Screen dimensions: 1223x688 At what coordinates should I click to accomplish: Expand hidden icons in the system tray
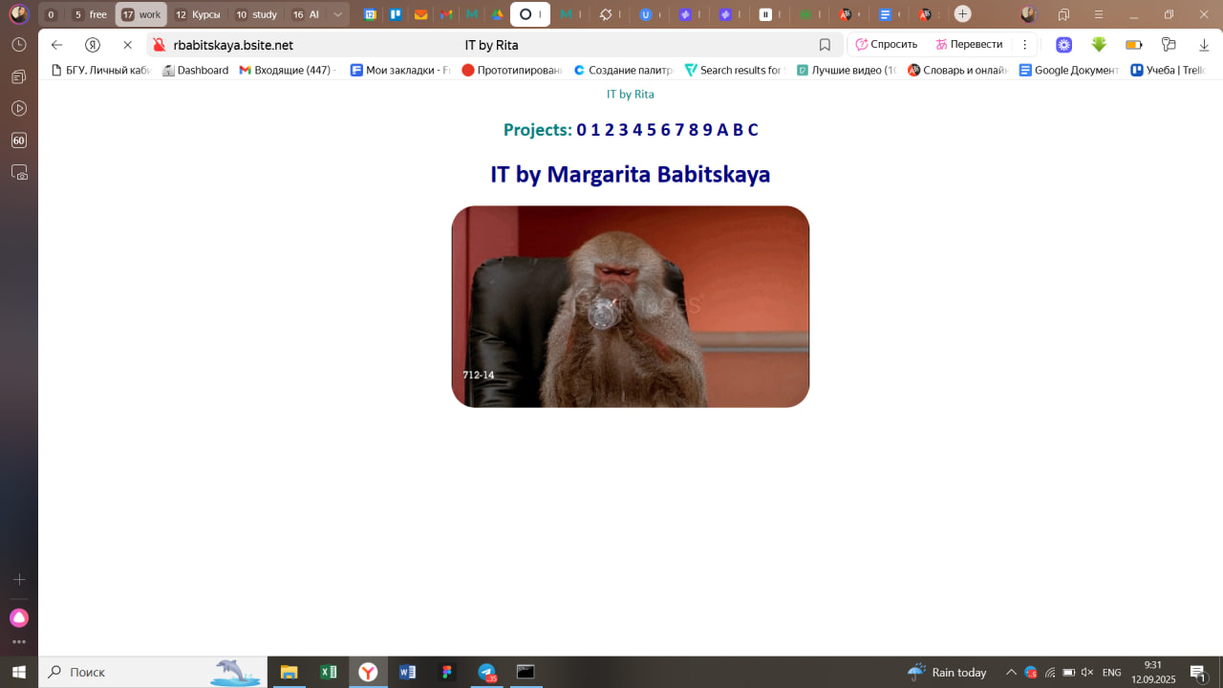[x=1011, y=672]
